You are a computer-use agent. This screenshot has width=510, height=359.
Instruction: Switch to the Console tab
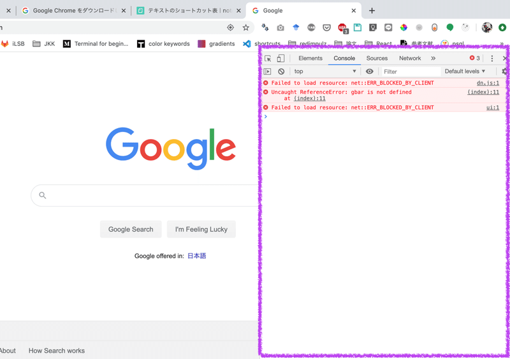pos(344,58)
